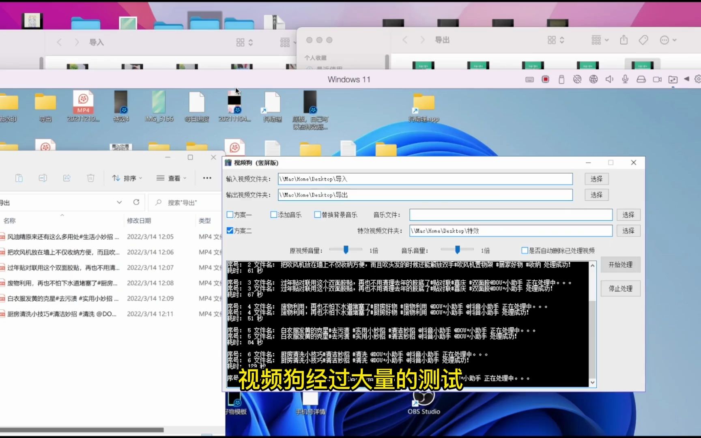Tick the 方案一 checkbox

coord(230,215)
